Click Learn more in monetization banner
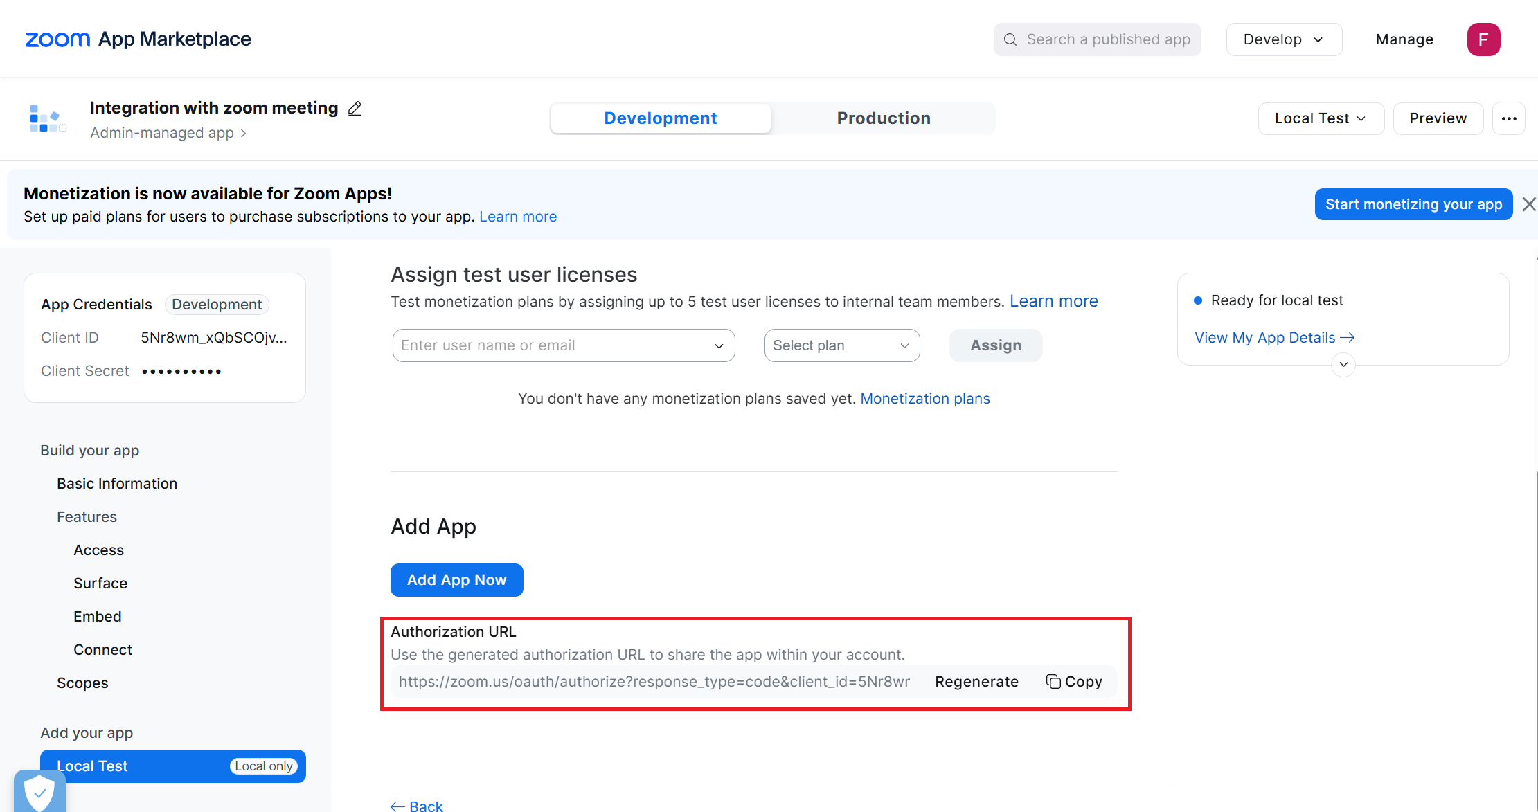The width and height of the screenshot is (1538, 812). (x=518, y=217)
